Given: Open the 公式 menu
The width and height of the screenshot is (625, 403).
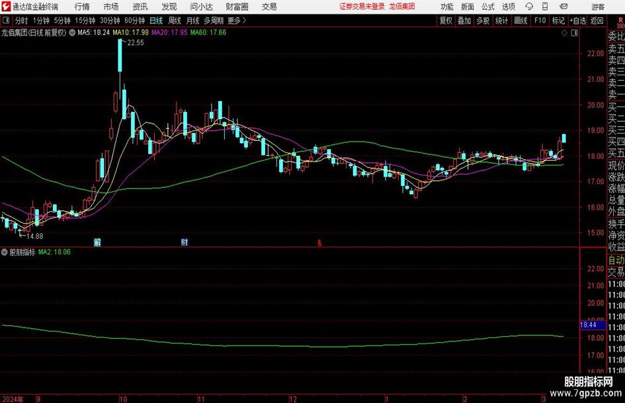Looking at the screenshot, I should point(488,7).
